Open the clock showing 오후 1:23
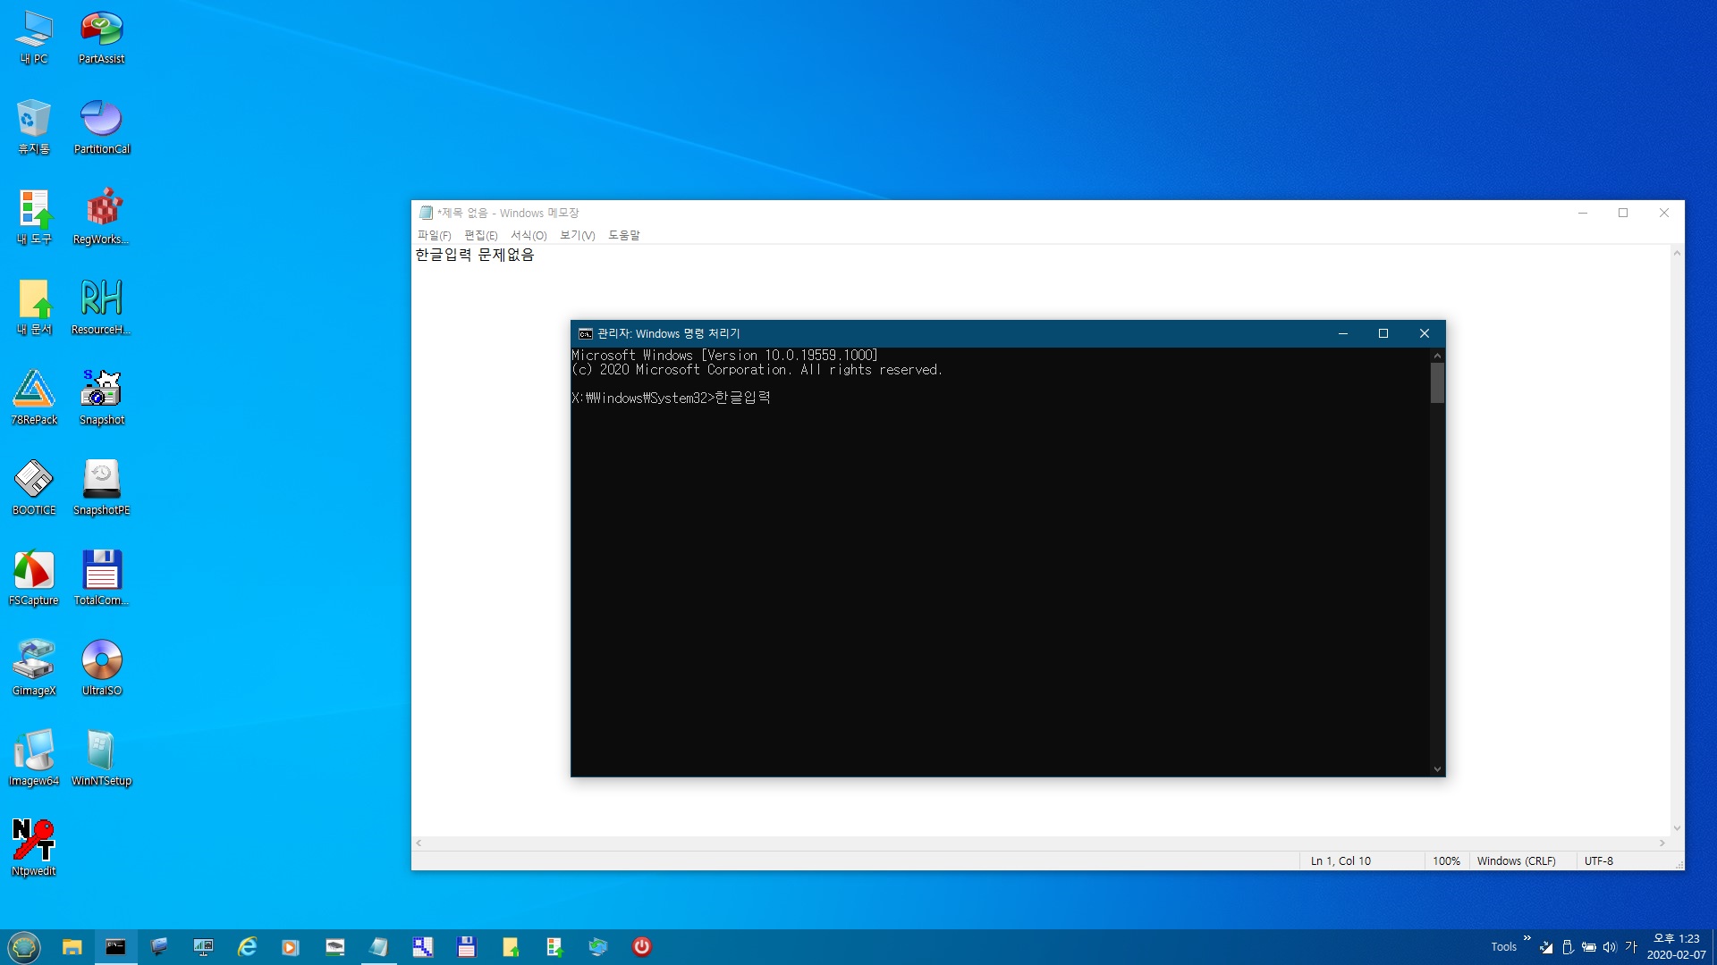The image size is (1717, 965). [1676, 946]
